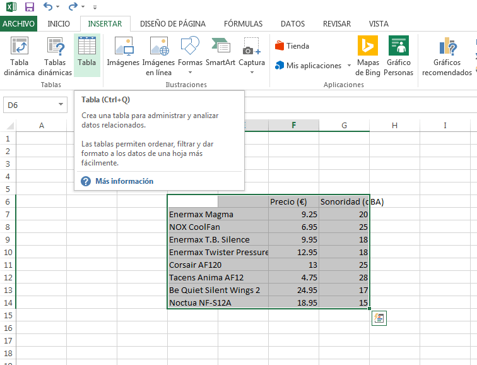This screenshot has height=365, width=477.
Task: Open the FÓRMULAS tab
Action: click(243, 24)
